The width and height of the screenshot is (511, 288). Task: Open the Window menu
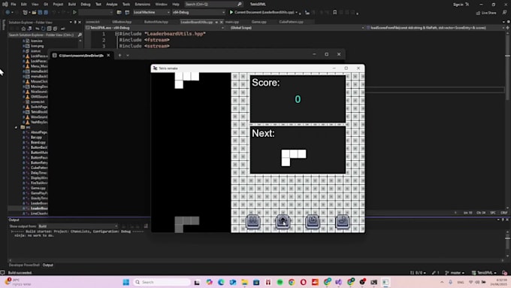[161, 5]
